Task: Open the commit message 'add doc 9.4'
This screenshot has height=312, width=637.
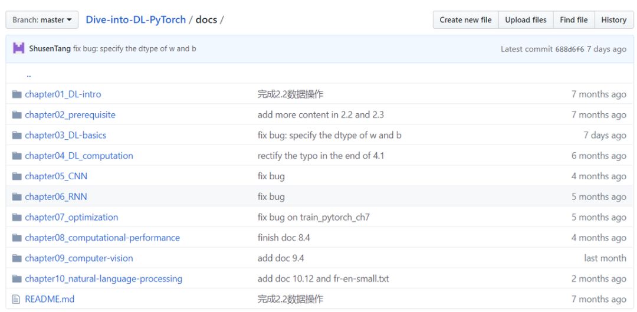Action: 281,258
